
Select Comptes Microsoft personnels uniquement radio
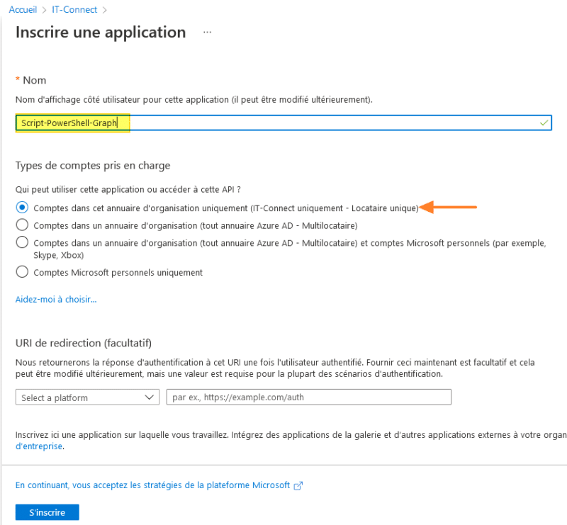coord(22,272)
